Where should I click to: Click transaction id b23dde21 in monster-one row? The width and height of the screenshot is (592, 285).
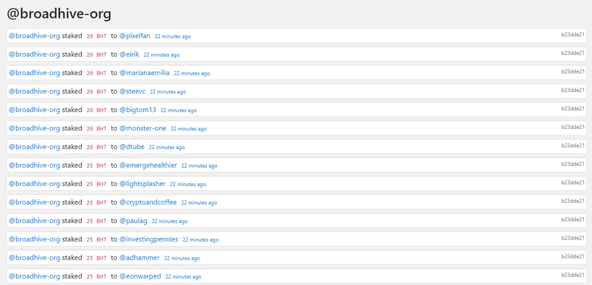click(x=573, y=127)
